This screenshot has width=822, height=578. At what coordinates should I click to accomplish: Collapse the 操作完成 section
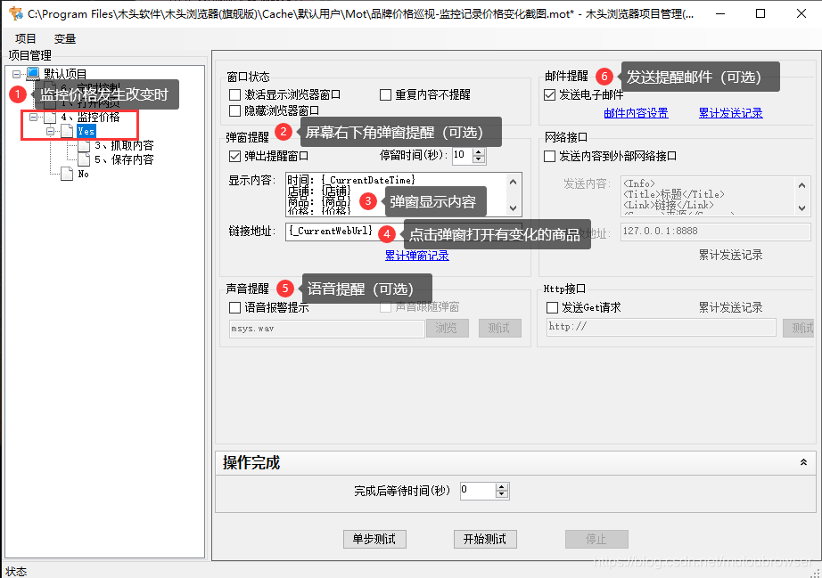click(x=803, y=462)
